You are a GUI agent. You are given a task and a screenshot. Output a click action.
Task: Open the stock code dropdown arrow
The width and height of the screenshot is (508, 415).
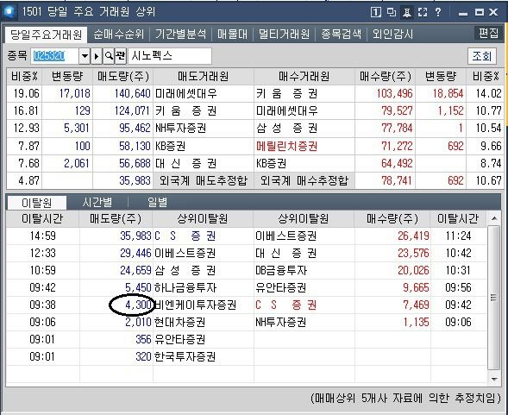click(x=85, y=56)
